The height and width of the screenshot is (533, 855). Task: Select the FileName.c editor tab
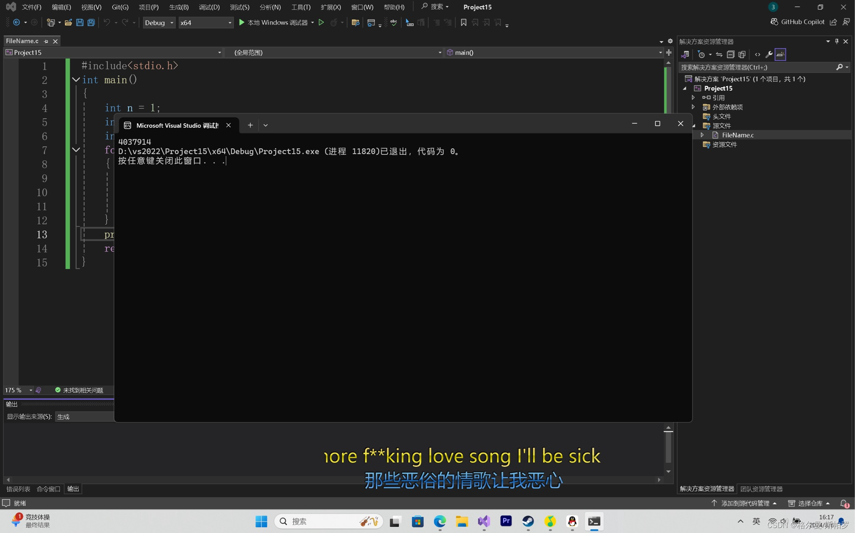(22, 41)
